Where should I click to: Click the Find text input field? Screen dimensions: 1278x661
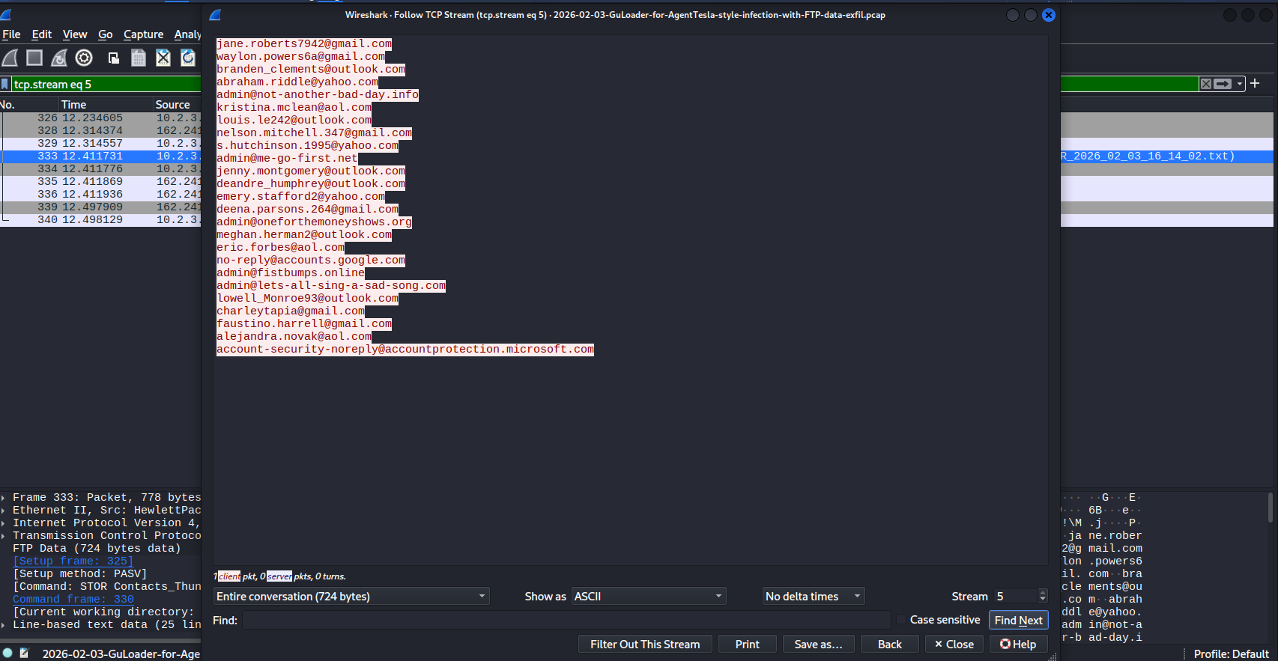tap(566, 620)
